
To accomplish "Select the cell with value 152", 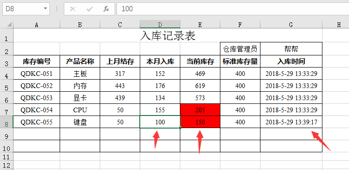I will (160, 74).
